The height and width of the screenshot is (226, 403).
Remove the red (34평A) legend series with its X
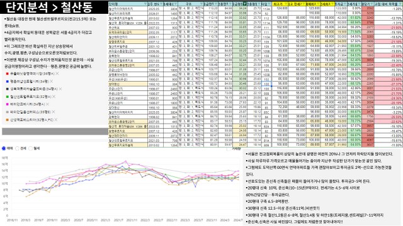pos(57,73)
